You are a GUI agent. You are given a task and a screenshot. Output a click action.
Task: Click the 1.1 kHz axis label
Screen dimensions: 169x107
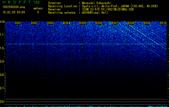coord(2,35)
